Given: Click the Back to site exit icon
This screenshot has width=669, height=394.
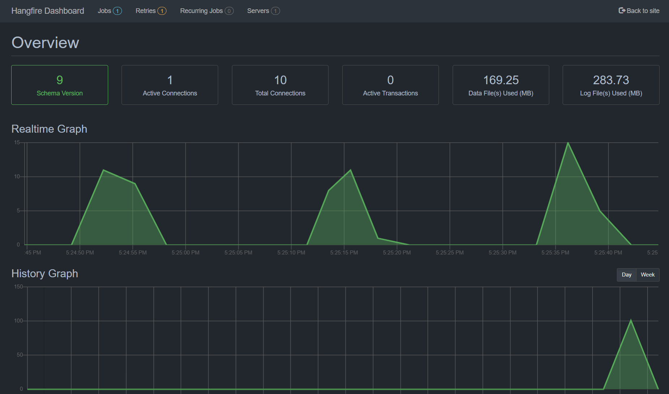Looking at the screenshot, I should pos(622,10).
